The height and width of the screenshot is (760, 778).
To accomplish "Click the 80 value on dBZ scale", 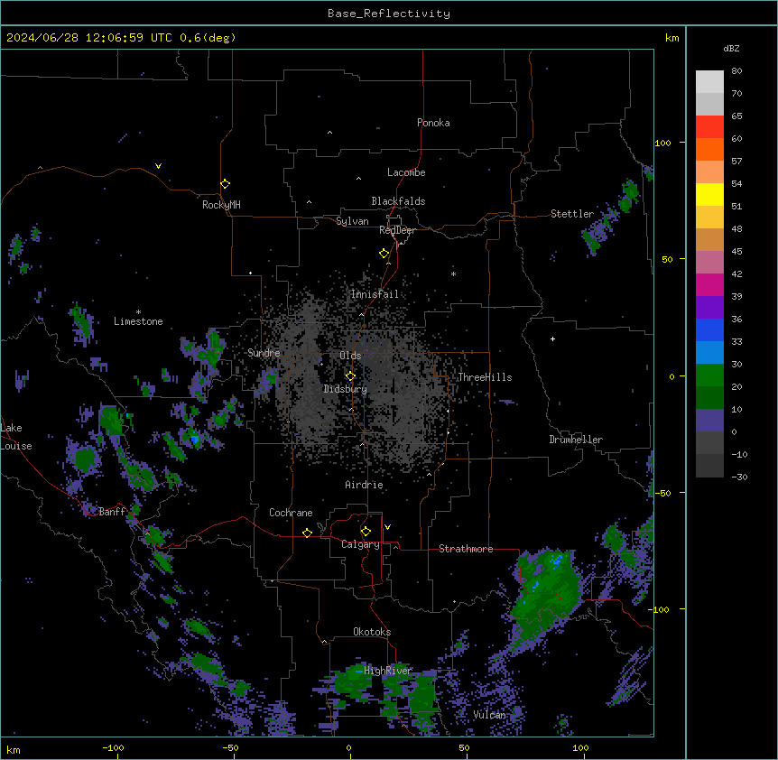I will pos(736,71).
